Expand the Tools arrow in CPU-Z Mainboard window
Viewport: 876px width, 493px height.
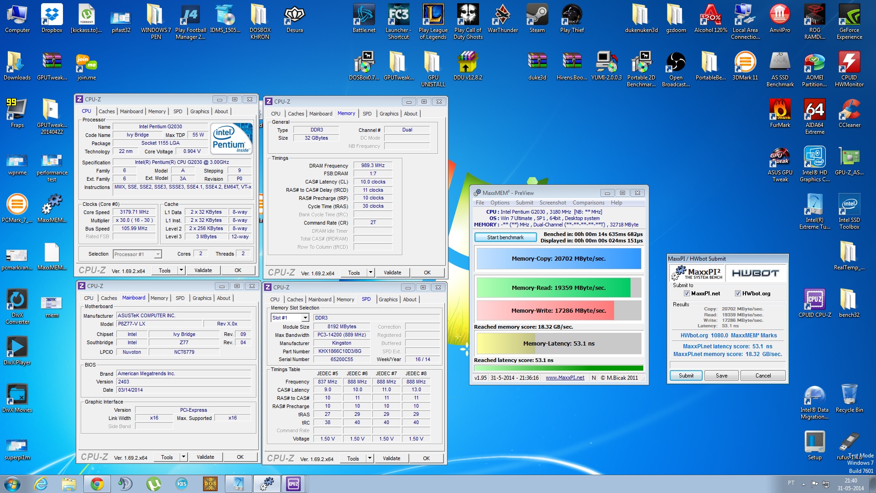[x=183, y=457]
